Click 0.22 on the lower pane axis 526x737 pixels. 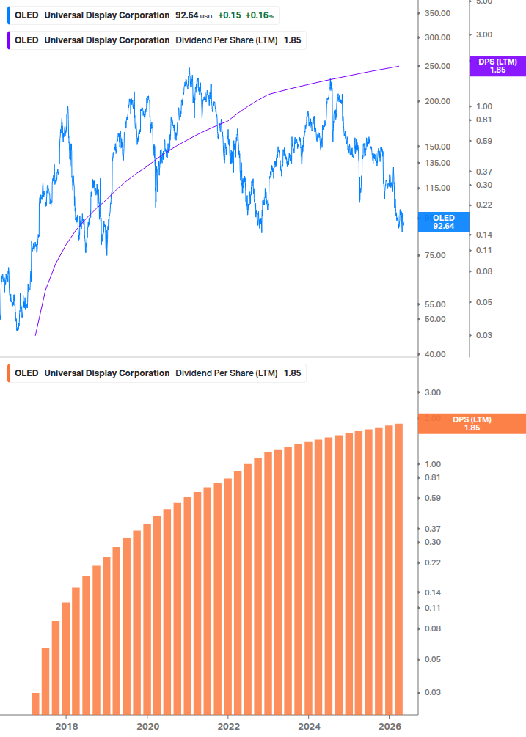[432, 562]
